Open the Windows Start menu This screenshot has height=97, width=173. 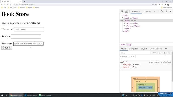[2, 95]
